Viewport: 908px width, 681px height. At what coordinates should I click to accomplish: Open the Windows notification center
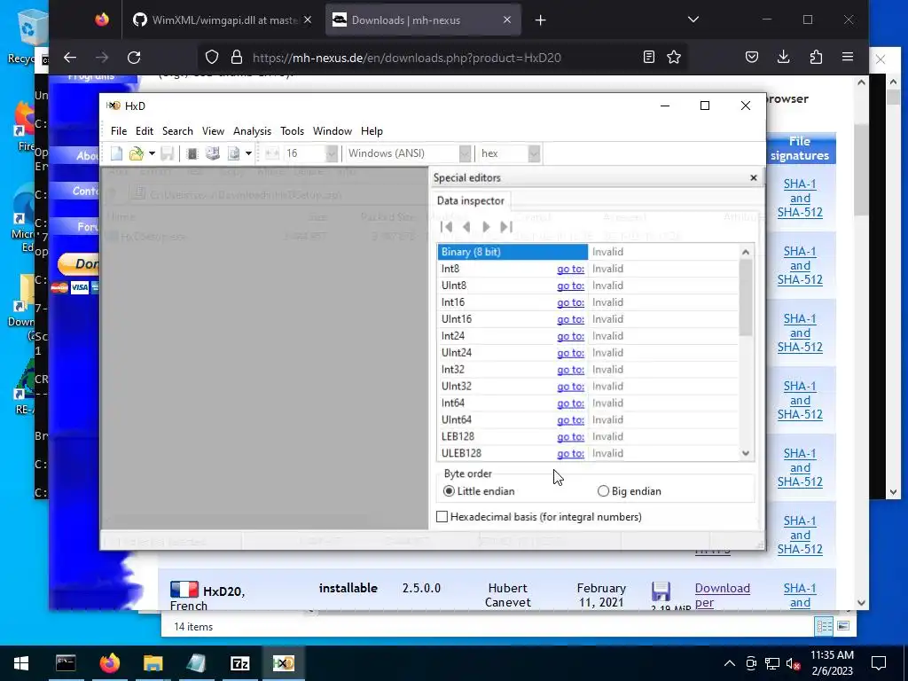879,663
